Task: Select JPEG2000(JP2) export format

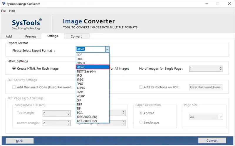Action: [93, 121]
